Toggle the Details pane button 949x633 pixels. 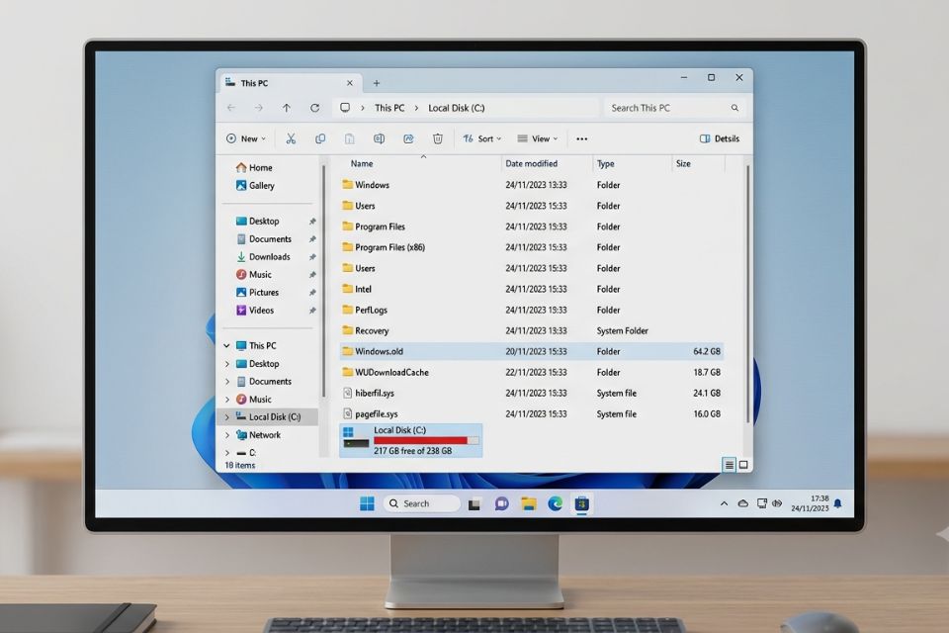click(x=720, y=138)
